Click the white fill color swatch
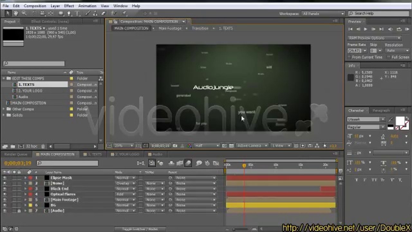Screen dimensions: 412x232 pyautogui.click(x=400, y=121)
